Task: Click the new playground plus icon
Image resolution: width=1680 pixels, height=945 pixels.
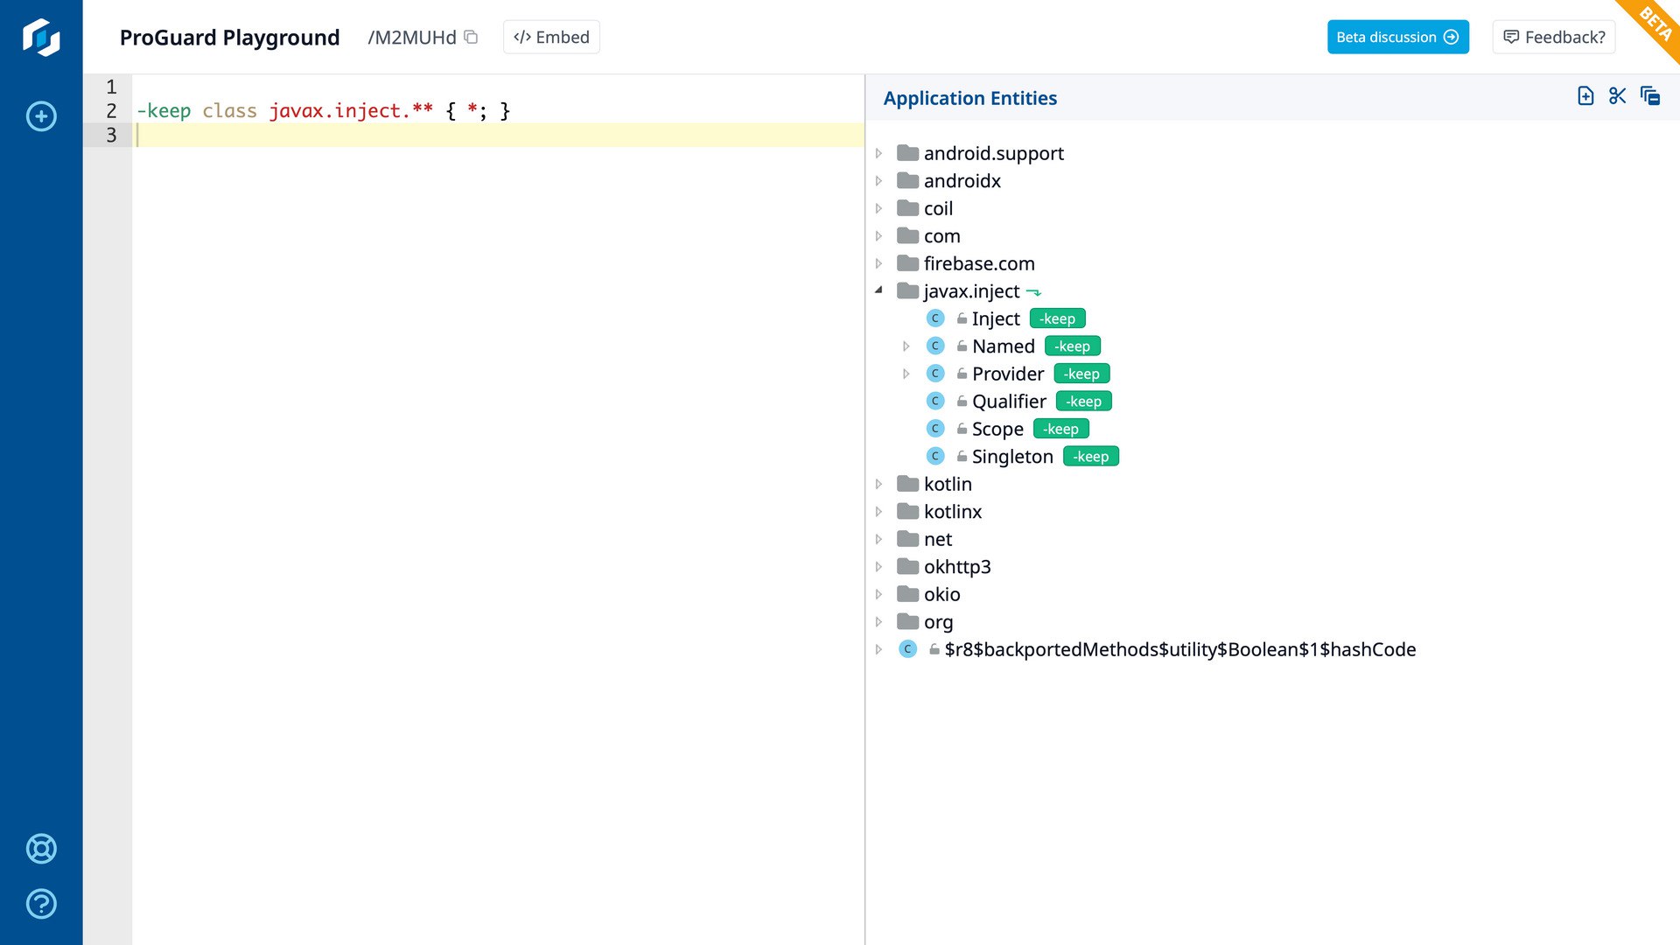Action: click(x=41, y=116)
